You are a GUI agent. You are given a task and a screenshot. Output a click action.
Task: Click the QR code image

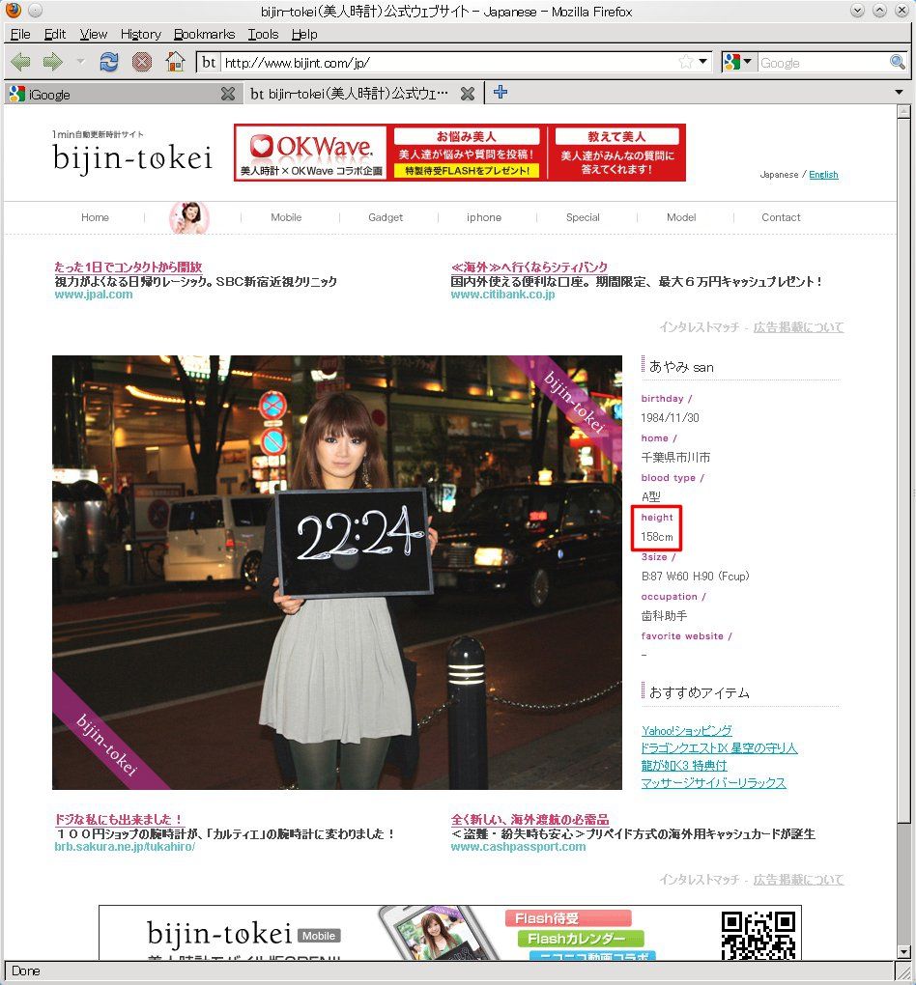[759, 936]
